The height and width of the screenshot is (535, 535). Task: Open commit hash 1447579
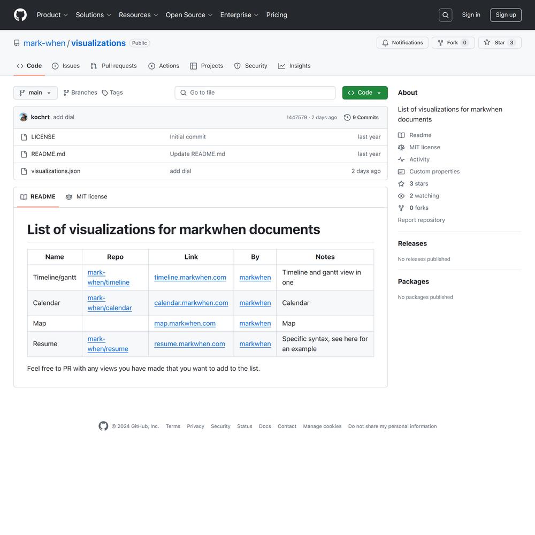pyautogui.click(x=296, y=117)
